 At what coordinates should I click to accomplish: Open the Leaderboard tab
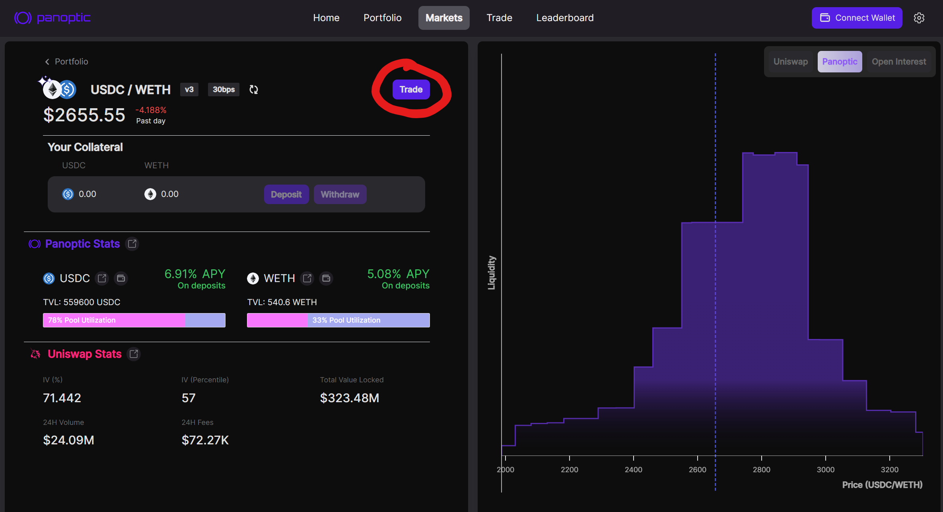[565, 18]
